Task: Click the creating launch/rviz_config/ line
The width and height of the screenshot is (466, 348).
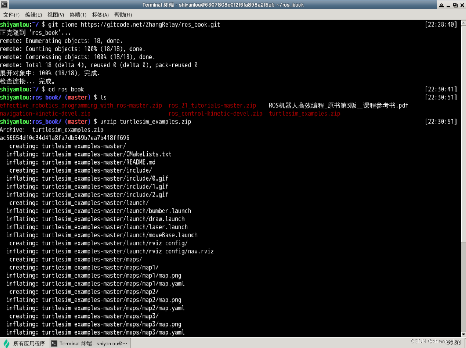Action: (x=98, y=243)
